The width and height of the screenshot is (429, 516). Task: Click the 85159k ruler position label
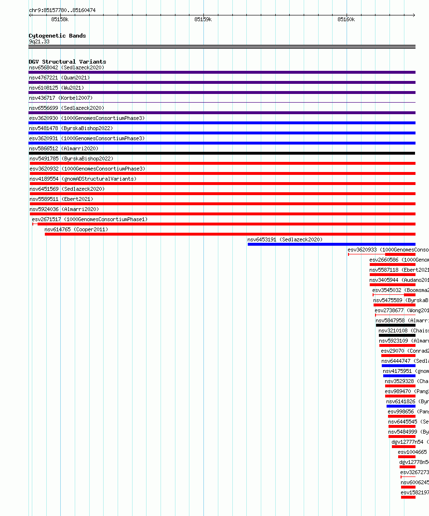(203, 19)
